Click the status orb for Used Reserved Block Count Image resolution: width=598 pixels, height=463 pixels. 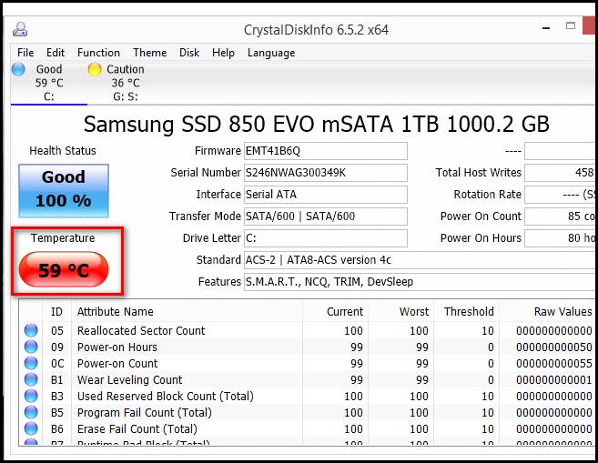pos(31,396)
